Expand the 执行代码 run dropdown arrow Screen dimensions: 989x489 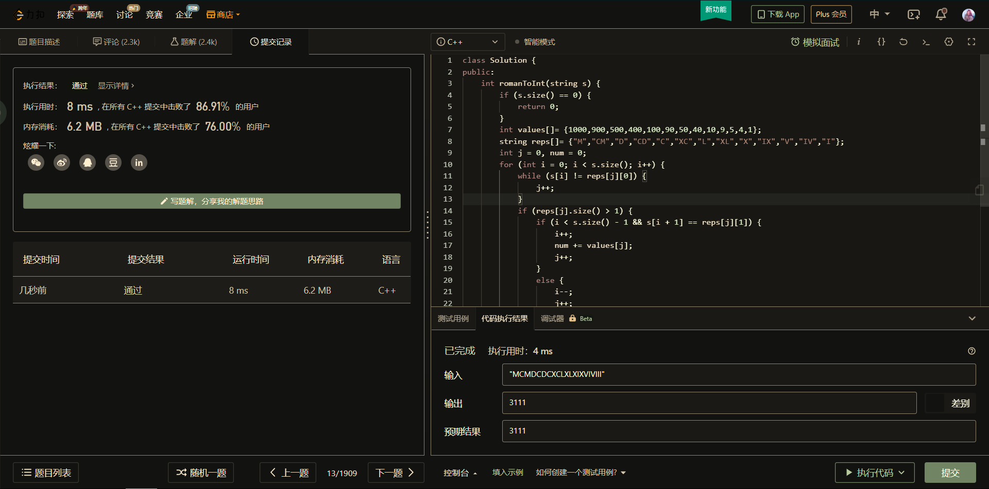point(902,473)
